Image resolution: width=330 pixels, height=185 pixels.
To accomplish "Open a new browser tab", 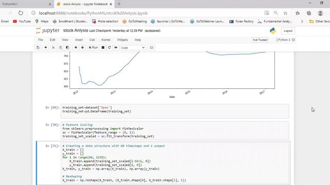I will 119,4.
